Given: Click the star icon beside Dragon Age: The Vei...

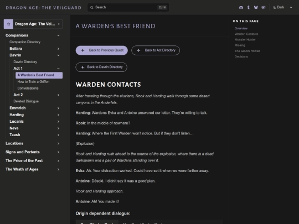Looking at the screenshot, I should [x=8, y=24].
